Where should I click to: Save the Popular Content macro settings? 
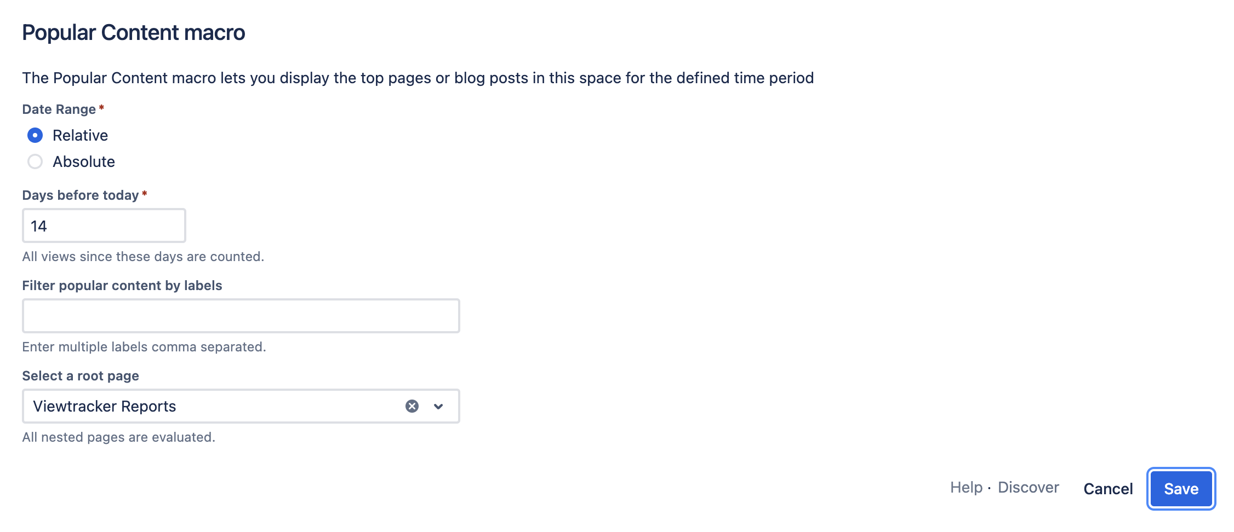point(1181,489)
